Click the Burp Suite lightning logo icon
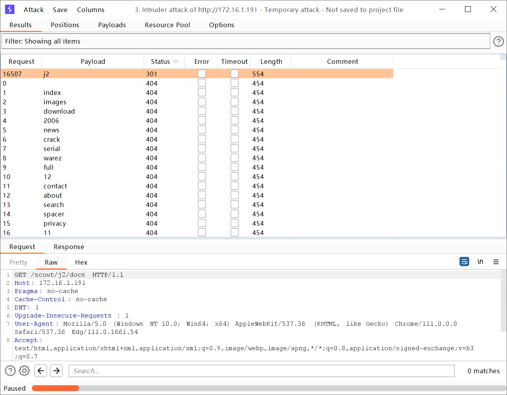 tap(10, 9)
